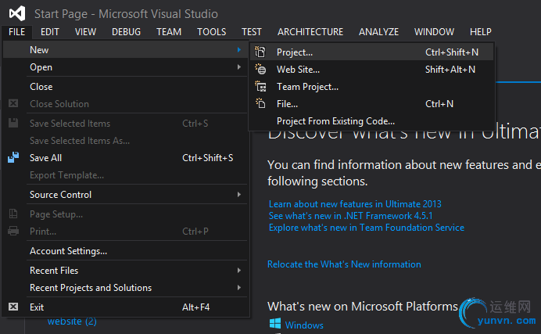
Task: Select Web Site... menu entry
Action: coord(372,70)
